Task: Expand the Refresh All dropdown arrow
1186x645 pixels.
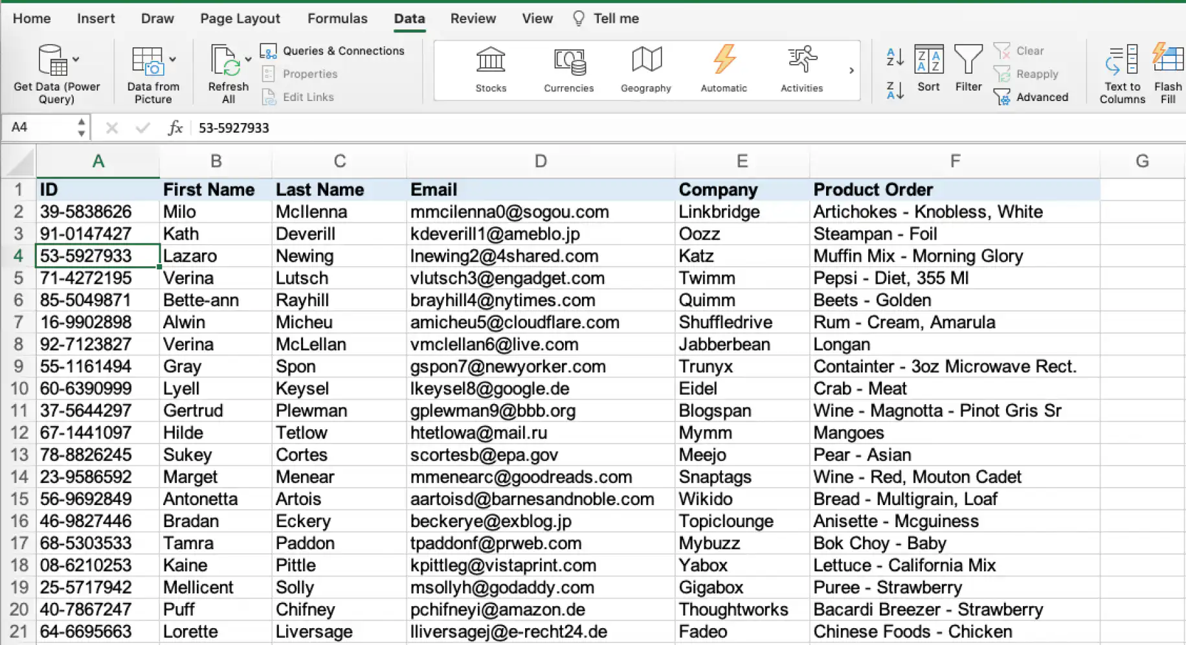Action: pos(248,60)
